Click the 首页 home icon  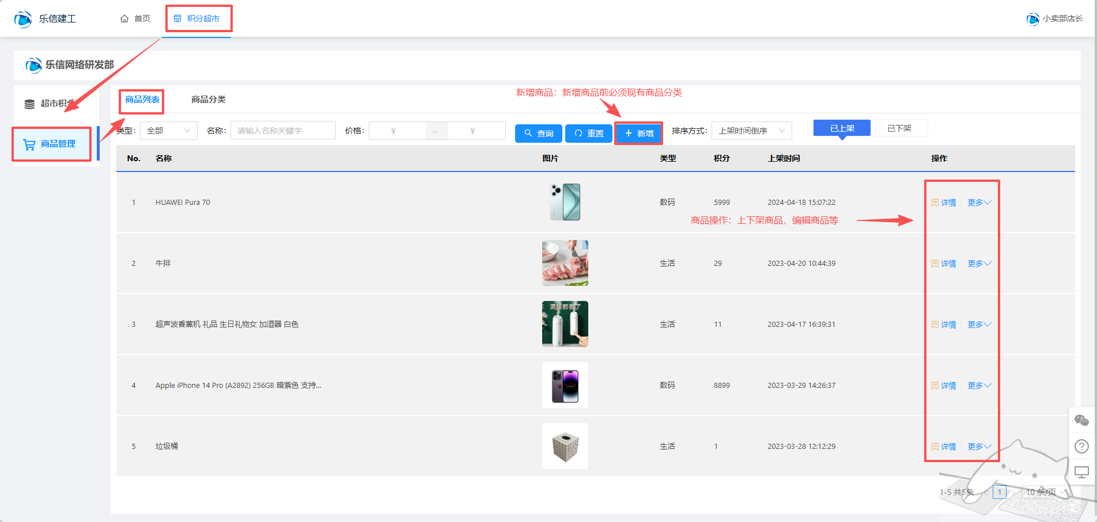click(124, 18)
